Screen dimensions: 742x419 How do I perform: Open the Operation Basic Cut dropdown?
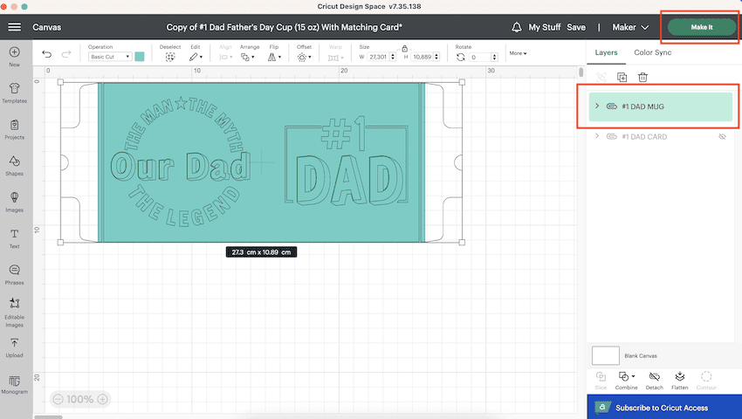[110, 57]
